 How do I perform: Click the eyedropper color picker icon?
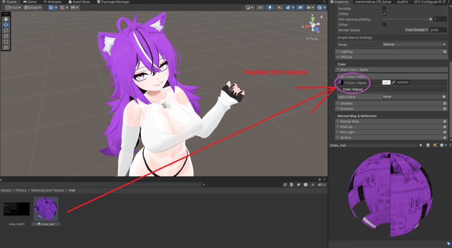coord(393,82)
